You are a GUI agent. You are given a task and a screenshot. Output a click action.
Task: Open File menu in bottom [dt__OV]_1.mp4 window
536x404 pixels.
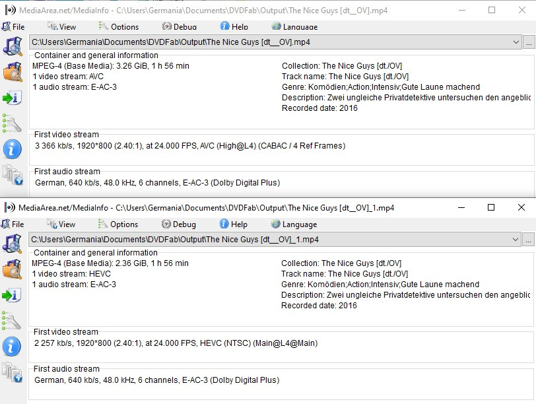(x=13, y=224)
